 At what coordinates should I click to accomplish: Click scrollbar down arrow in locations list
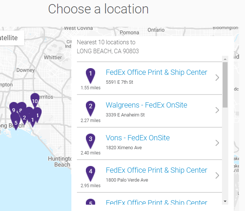pos(225,201)
